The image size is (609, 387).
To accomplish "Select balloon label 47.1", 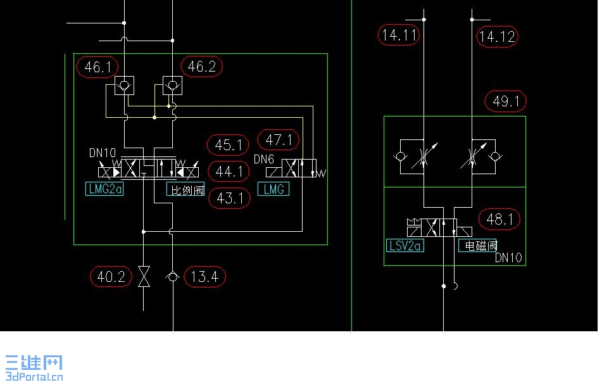I will 279,140.
